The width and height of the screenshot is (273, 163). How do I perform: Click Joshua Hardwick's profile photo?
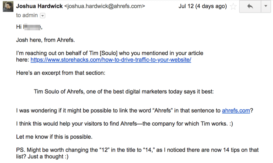pos(7,6)
